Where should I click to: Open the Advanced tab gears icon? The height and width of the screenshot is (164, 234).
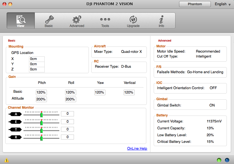(77, 20)
